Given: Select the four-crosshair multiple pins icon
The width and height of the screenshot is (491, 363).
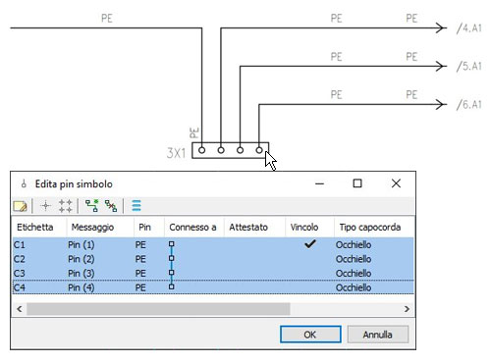Looking at the screenshot, I should [x=65, y=206].
